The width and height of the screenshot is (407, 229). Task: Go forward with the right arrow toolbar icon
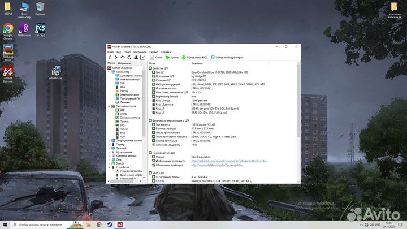116,57
